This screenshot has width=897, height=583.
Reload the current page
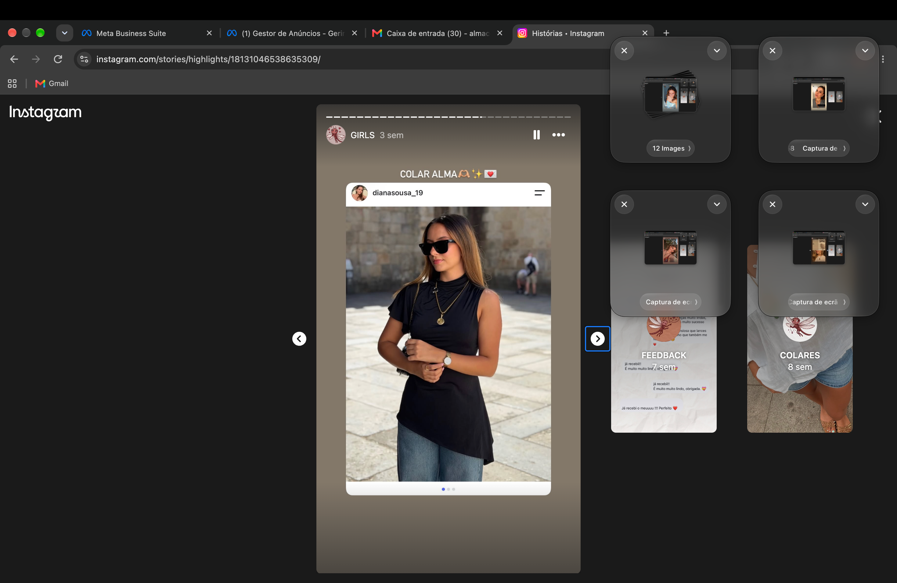[x=58, y=59]
